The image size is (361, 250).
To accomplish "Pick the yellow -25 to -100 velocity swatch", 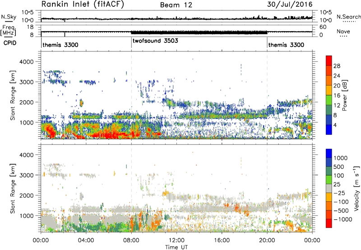I will pyautogui.click(x=329, y=197).
